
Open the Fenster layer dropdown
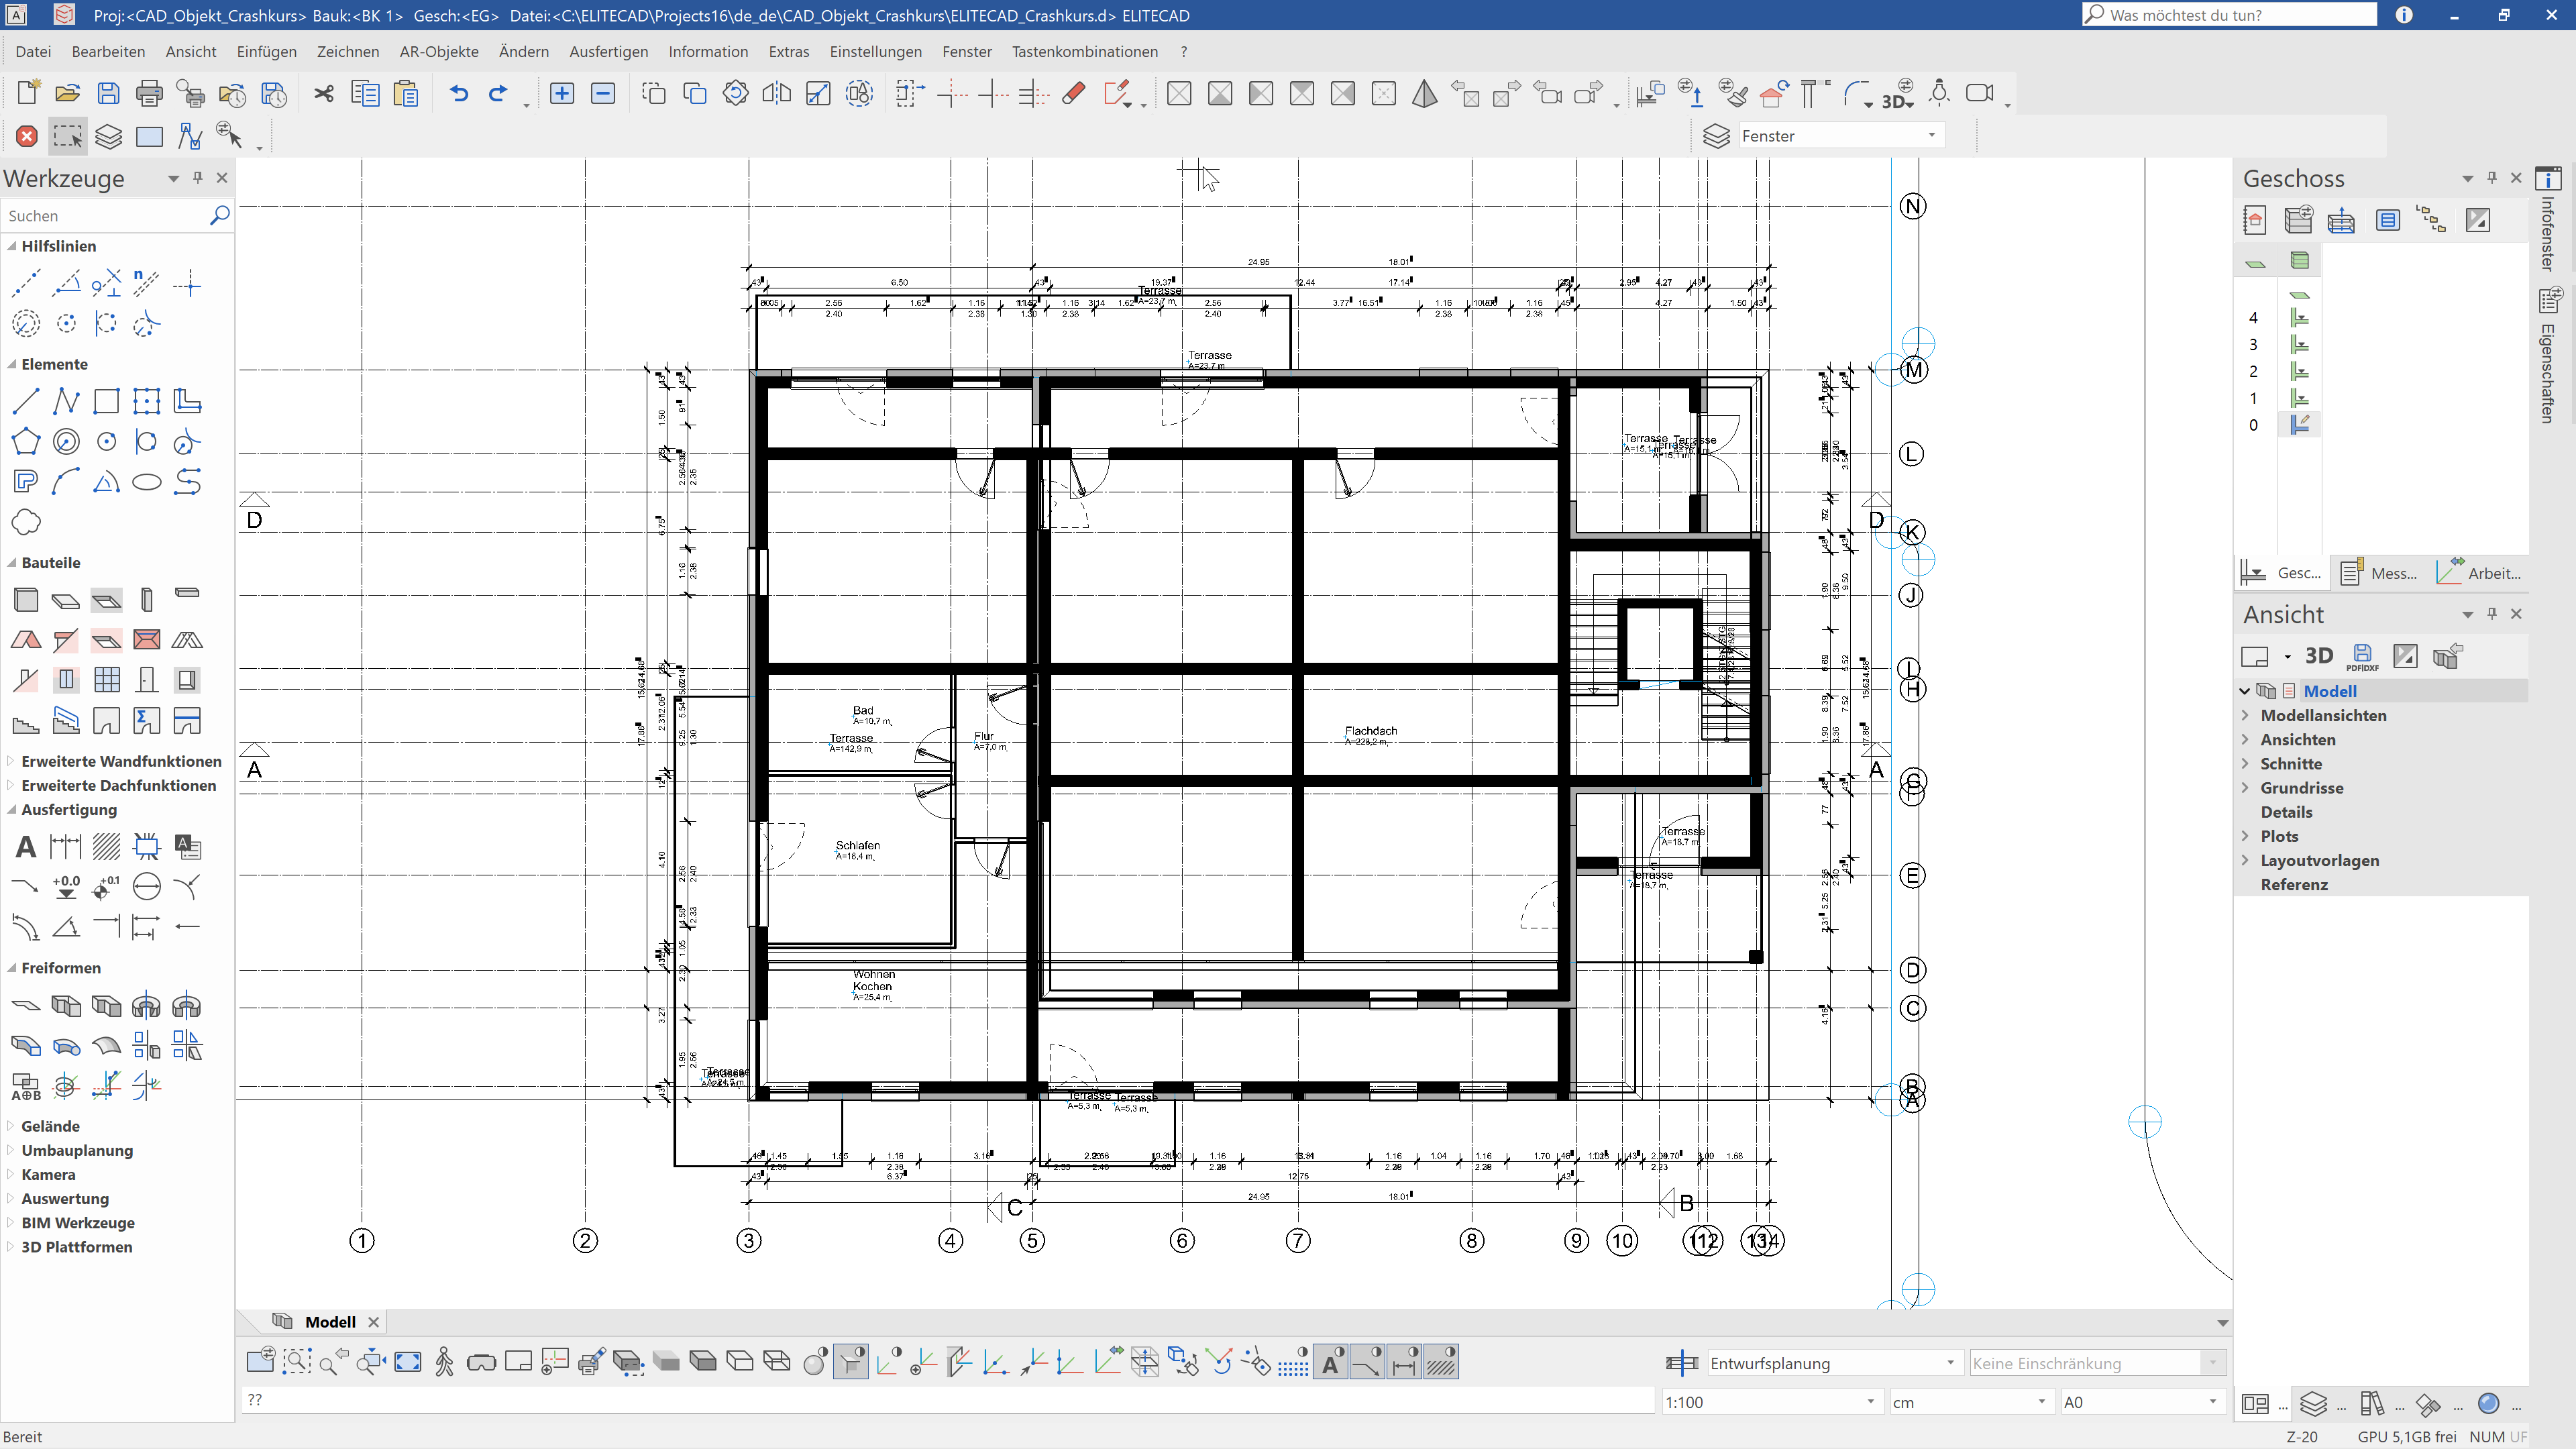[x=1931, y=136]
